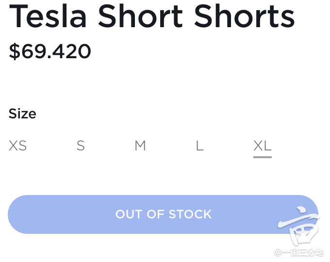Click the @一亩三分地 watermark text
Screen dimensions: 330x262
click(299, 252)
